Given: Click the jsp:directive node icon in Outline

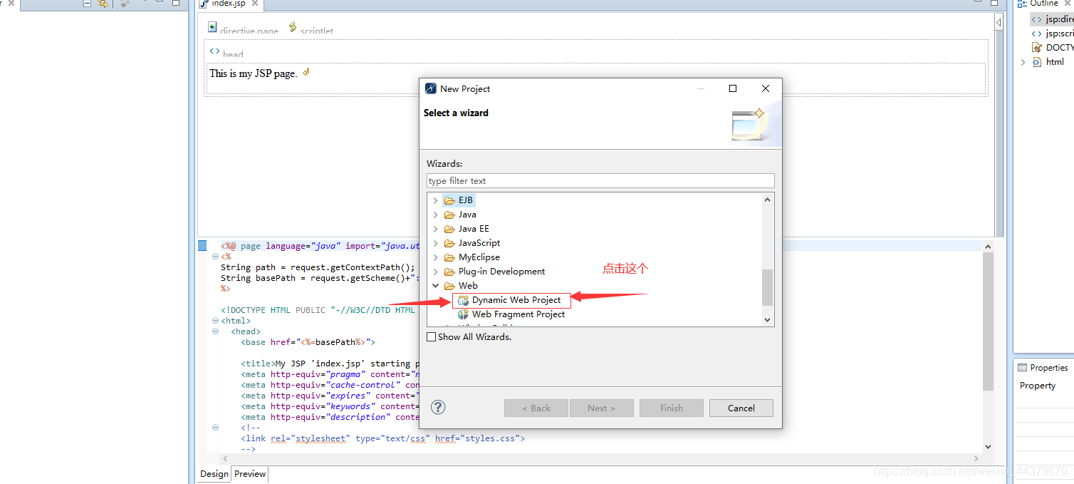Looking at the screenshot, I should 1036,19.
